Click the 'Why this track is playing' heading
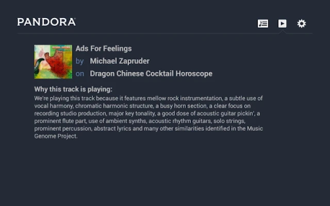The width and height of the screenshot is (330, 206). tap(73, 89)
